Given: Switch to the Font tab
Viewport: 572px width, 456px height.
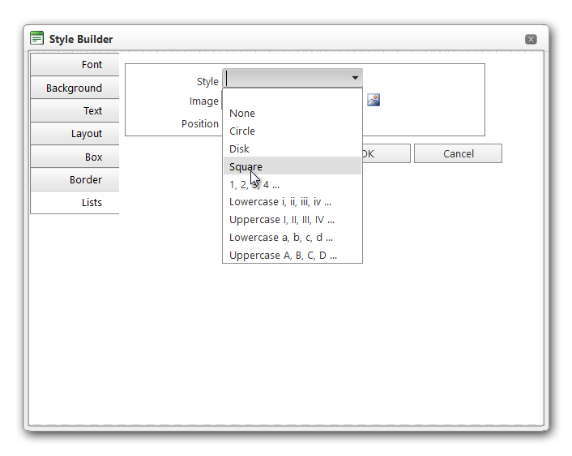Looking at the screenshot, I should (75, 65).
